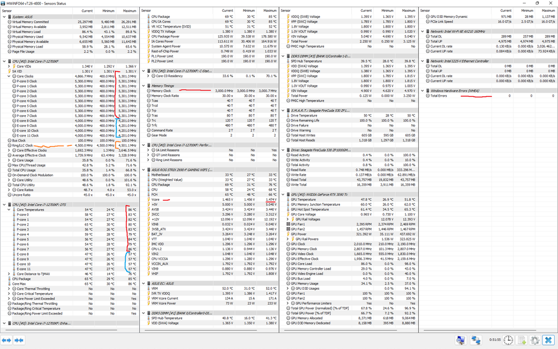The width and height of the screenshot is (558, 349).
Task: Expand GPU Performance Limiters
Action: click(288, 303)
